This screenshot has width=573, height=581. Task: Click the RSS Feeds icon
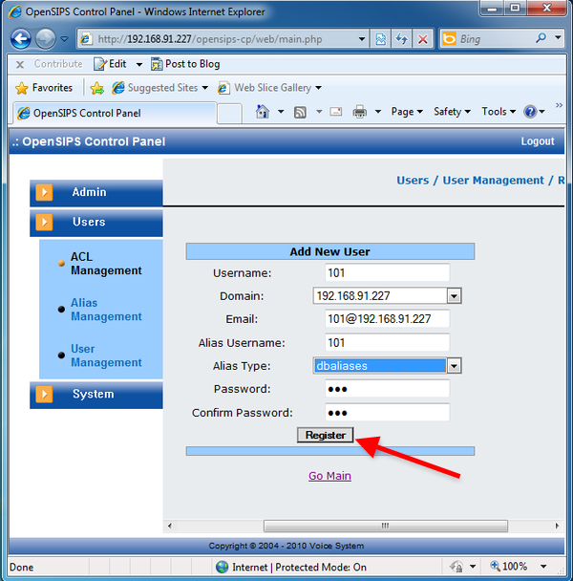[300, 112]
